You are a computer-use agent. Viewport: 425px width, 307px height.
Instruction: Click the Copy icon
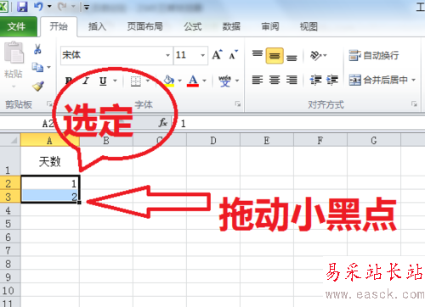pyautogui.click(x=37, y=67)
